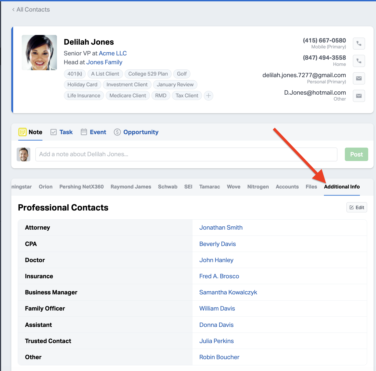Viewport: 376px width, 371px height.
Task: Open the Event tab
Action: pos(93,132)
